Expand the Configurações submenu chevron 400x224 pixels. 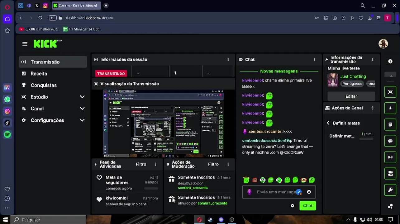click(x=82, y=120)
